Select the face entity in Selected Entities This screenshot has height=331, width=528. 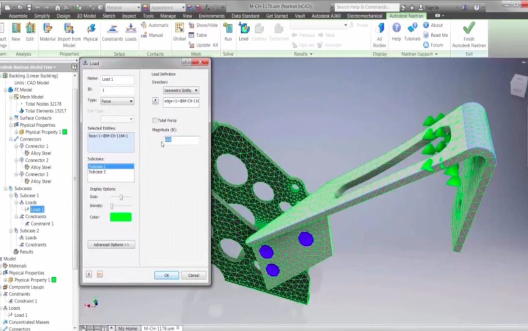(108, 136)
